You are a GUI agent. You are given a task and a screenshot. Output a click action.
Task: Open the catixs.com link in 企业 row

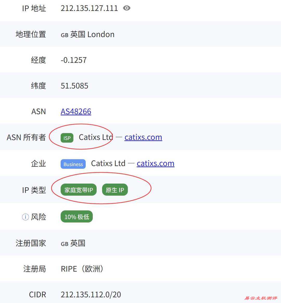pyautogui.click(x=155, y=163)
